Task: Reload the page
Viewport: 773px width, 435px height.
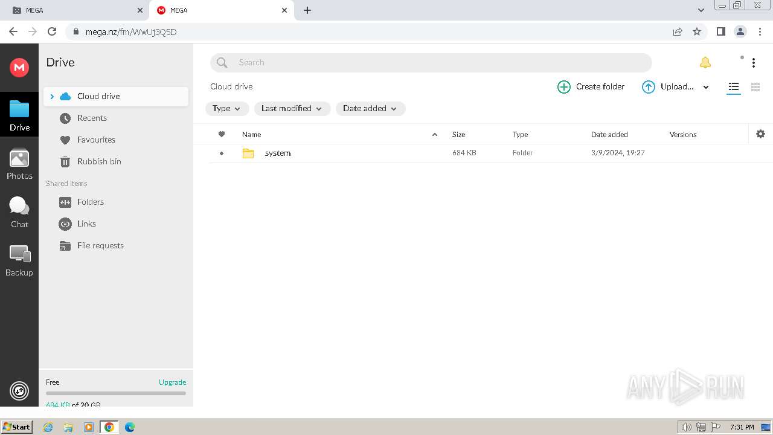Action: click(x=52, y=31)
